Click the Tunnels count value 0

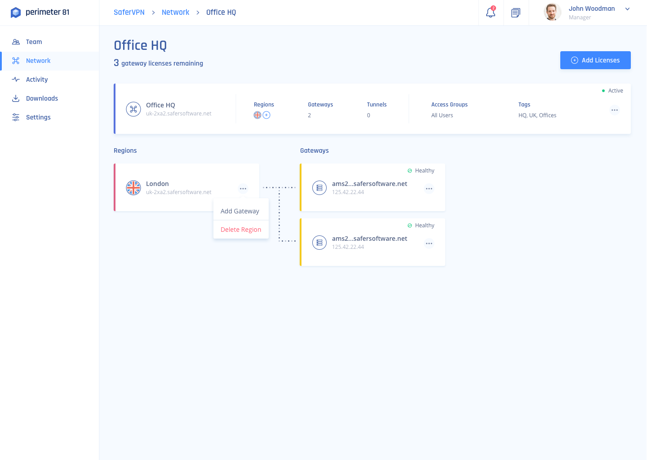(x=368, y=115)
